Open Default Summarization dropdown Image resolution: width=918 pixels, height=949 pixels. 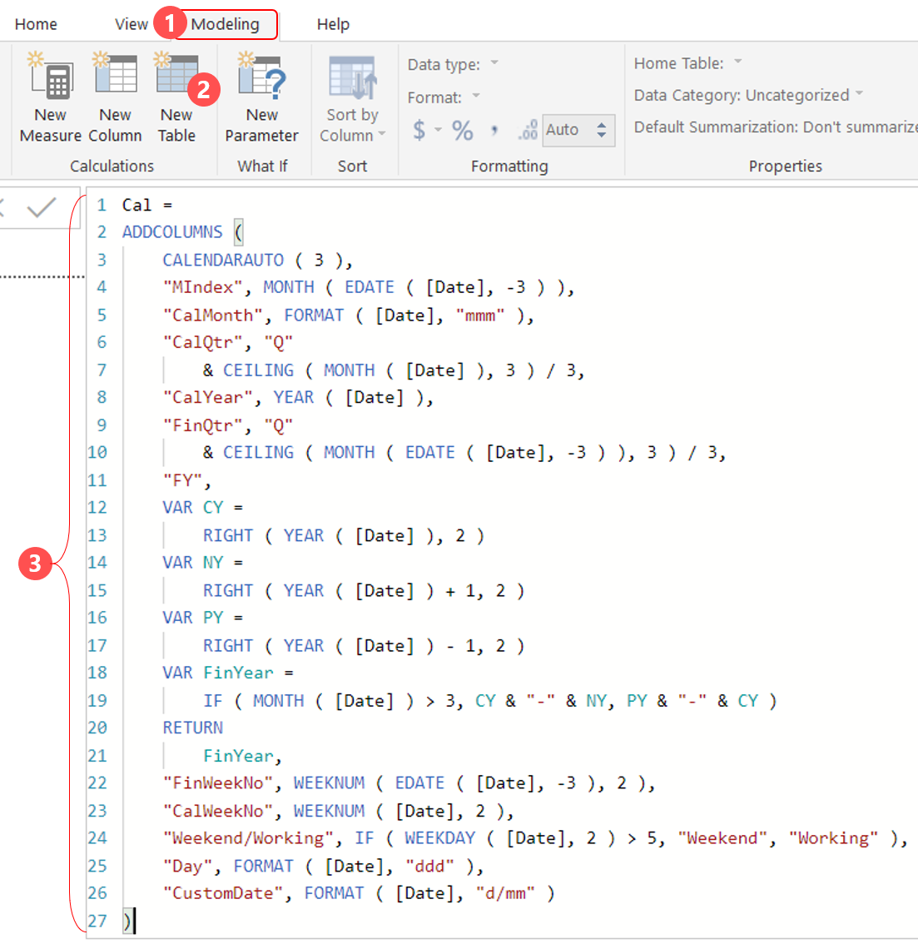(775, 127)
